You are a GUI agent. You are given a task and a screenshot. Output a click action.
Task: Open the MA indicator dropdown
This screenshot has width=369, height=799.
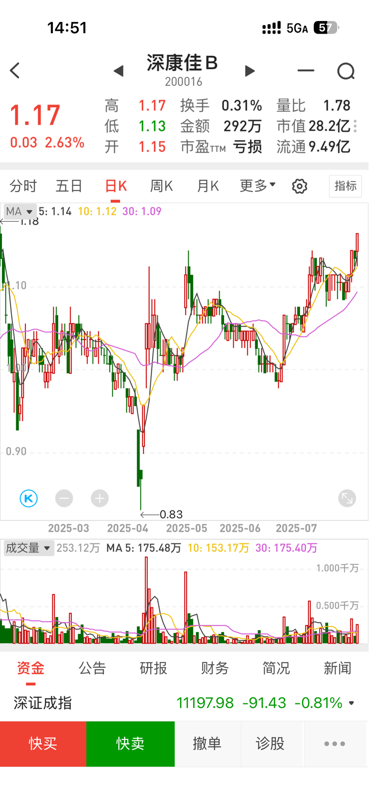[x=20, y=211]
